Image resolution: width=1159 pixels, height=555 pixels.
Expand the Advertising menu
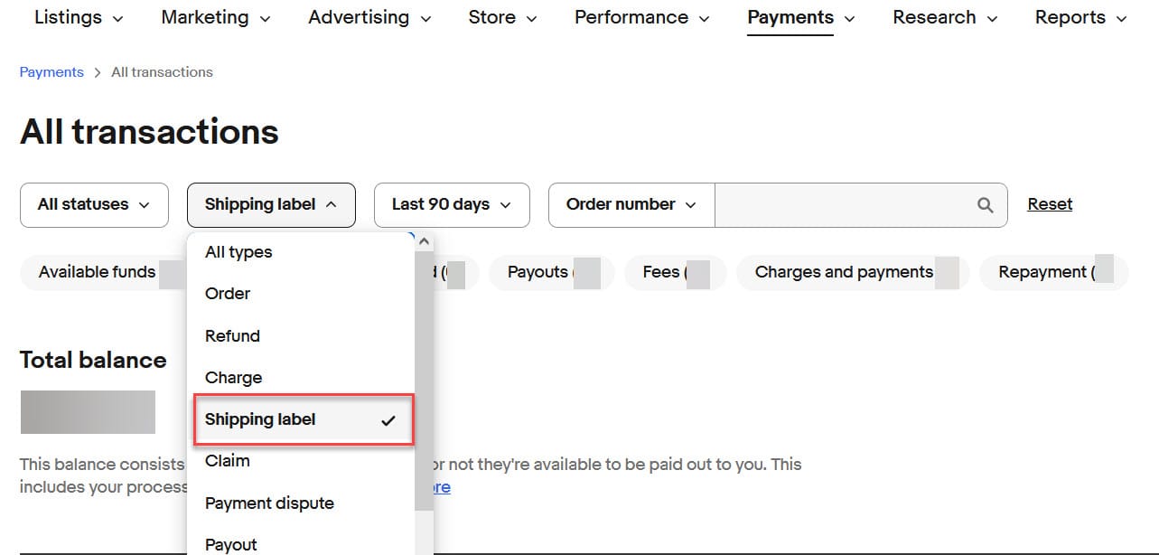coord(369,17)
